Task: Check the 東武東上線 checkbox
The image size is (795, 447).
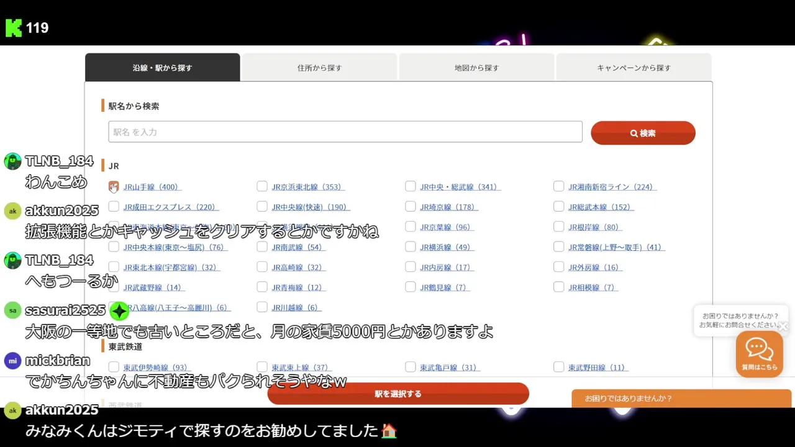Action: 262,367
